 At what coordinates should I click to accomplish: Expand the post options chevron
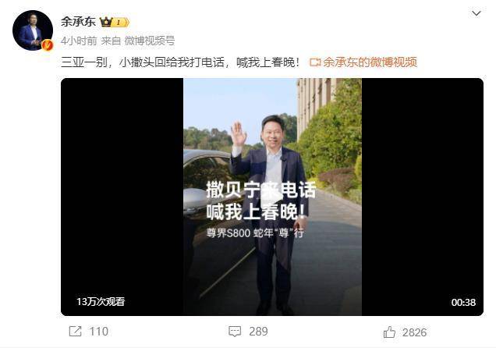pos(476,13)
